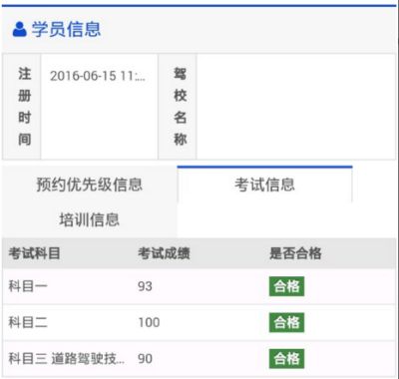Switch to the 考试信息 tab
The width and height of the screenshot is (399, 379).
click(x=264, y=185)
